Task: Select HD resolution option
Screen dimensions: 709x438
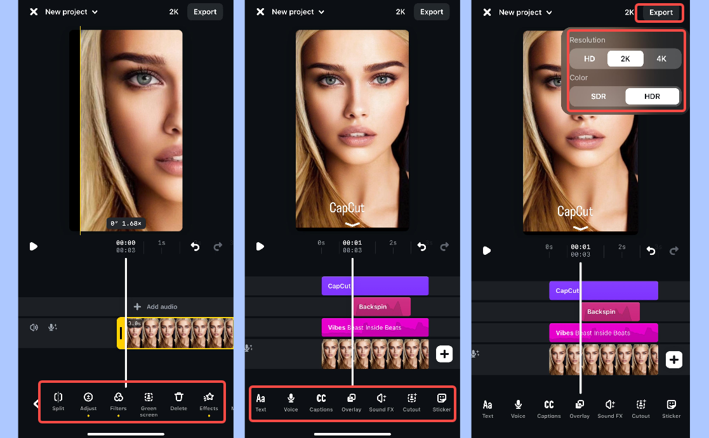Action: pos(589,59)
